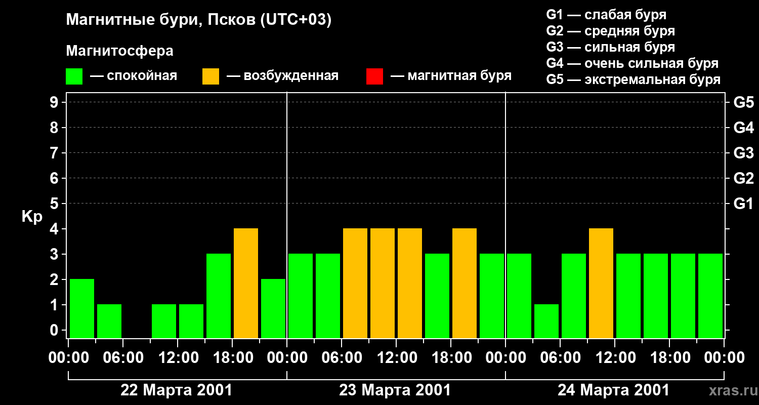The width and height of the screenshot is (759, 405).
Task: Click the orange Kp 4 bar on 22 March at 18:00
Action: [246, 283]
